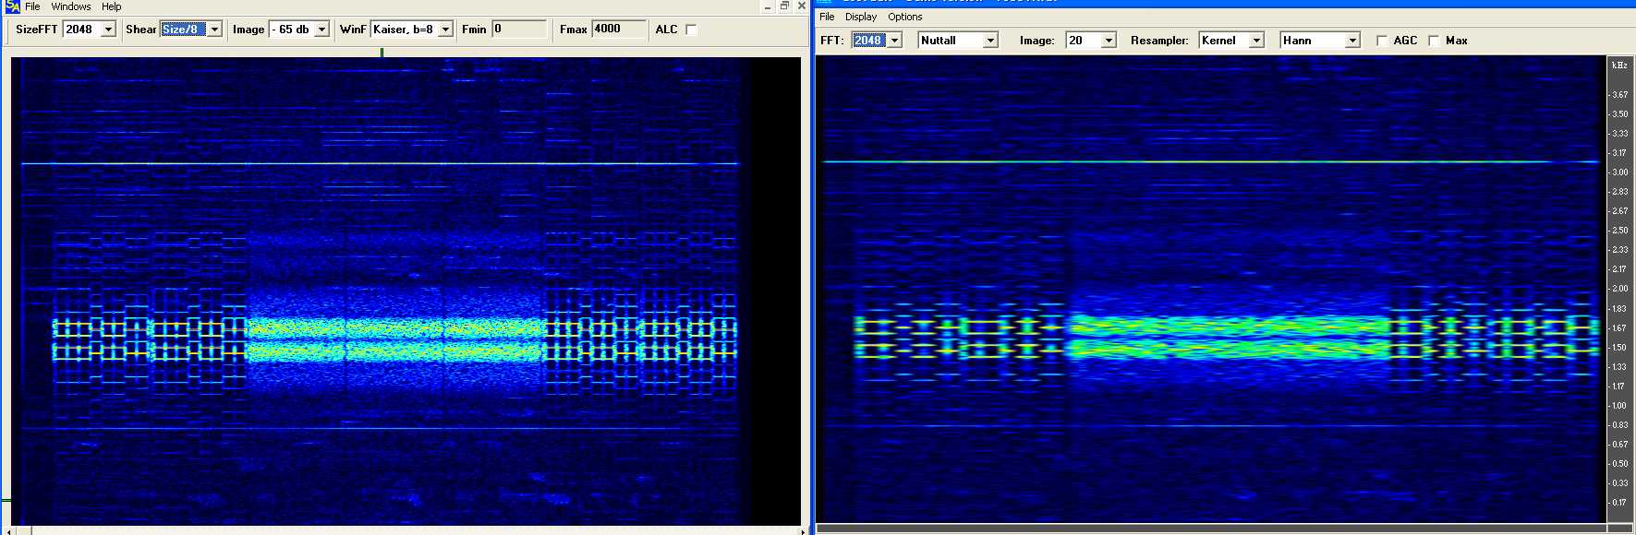The width and height of the screenshot is (1636, 535).
Task: Click the Fmin input field
Action: pyautogui.click(x=518, y=30)
